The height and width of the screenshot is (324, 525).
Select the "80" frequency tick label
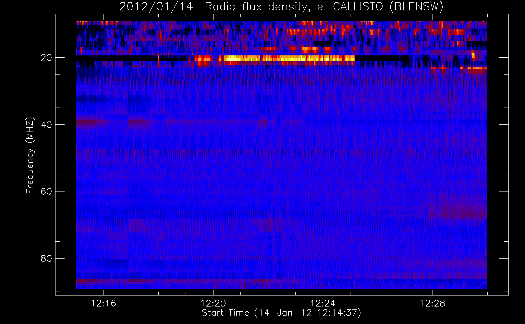(47, 259)
